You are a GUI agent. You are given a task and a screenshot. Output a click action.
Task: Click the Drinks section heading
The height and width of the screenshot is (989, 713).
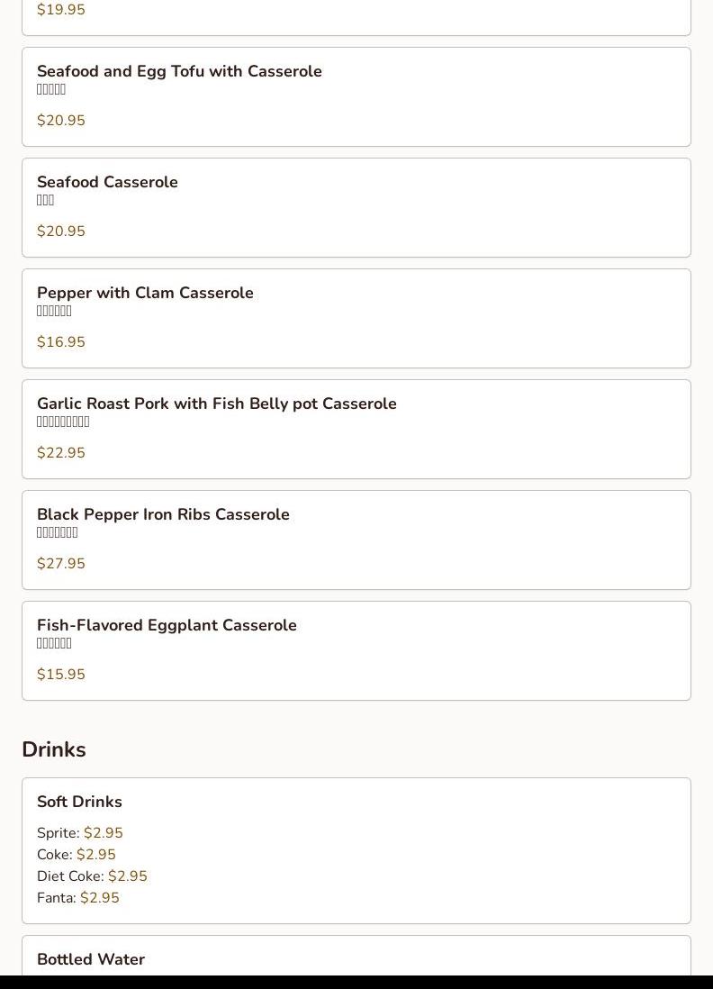click(54, 749)
